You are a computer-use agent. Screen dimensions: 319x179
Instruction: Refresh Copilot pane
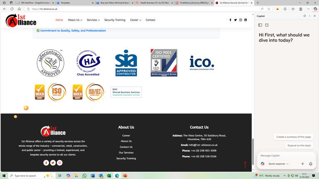[x=304, y=16]
